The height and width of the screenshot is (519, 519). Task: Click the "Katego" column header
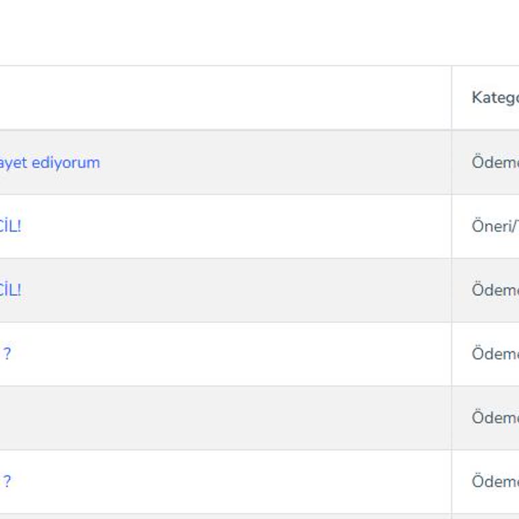pos(495,97)
